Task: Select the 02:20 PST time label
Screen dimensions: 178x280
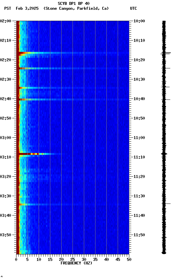Action: [x=5, y=60]
